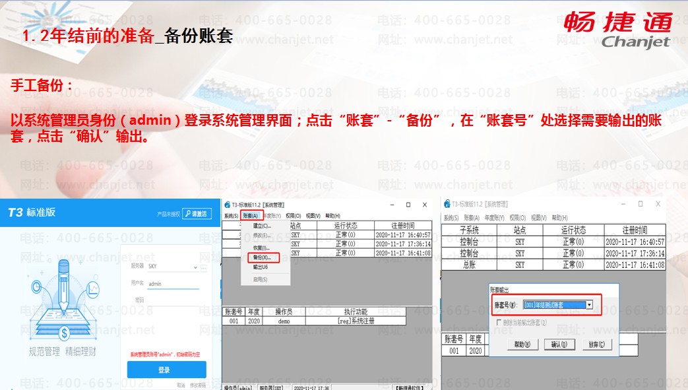Open the 权限(O) menu in the right window
Screen dimensions: 688x390
click(518, 218)
